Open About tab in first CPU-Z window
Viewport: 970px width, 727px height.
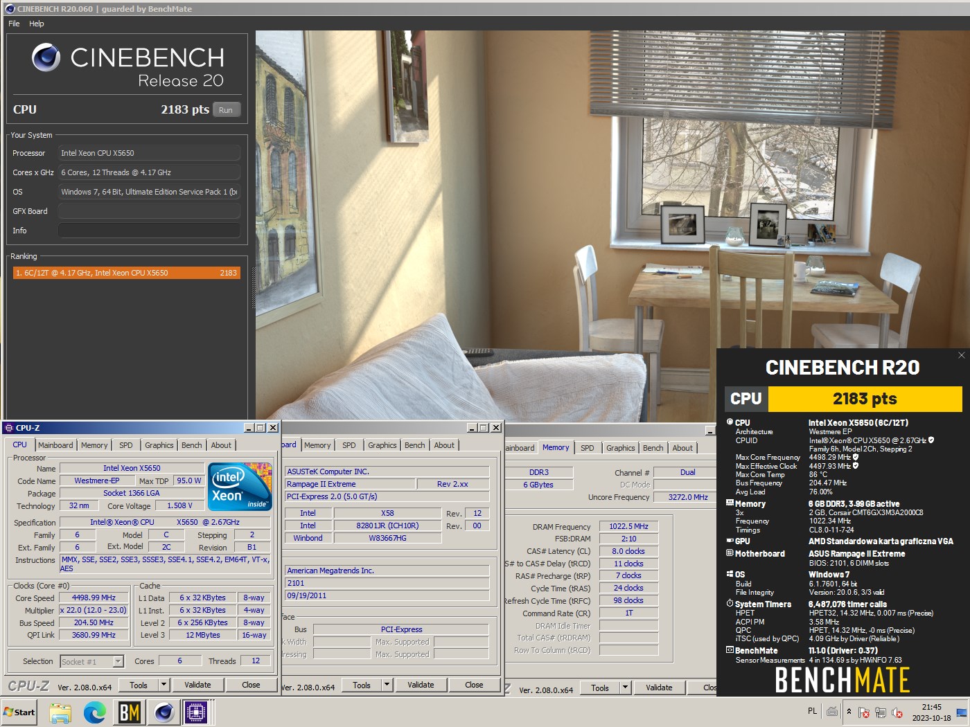(221, 445)
